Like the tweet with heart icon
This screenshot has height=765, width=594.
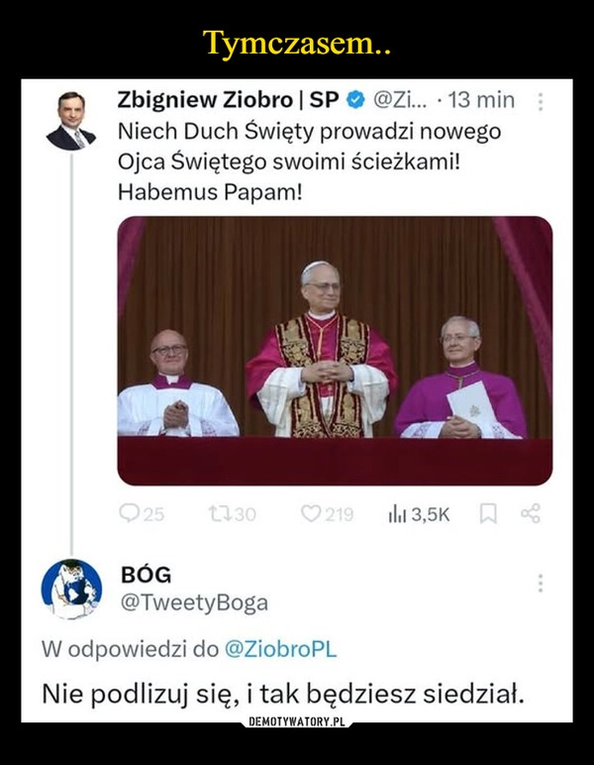[x=311, y=513]
